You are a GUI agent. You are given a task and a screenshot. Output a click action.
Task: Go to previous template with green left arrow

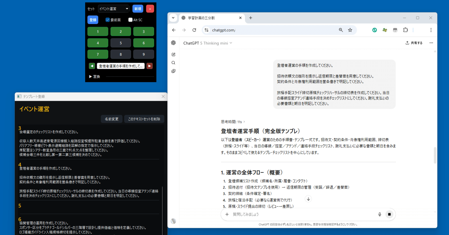coord(92,66)
